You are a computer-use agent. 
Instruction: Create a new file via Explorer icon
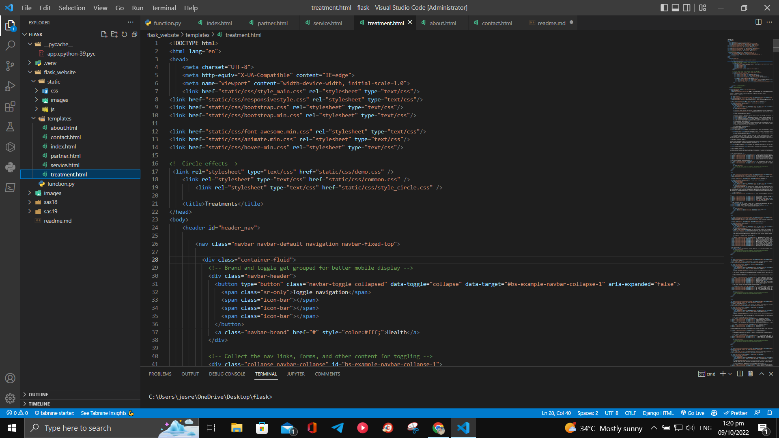[104, 34]
